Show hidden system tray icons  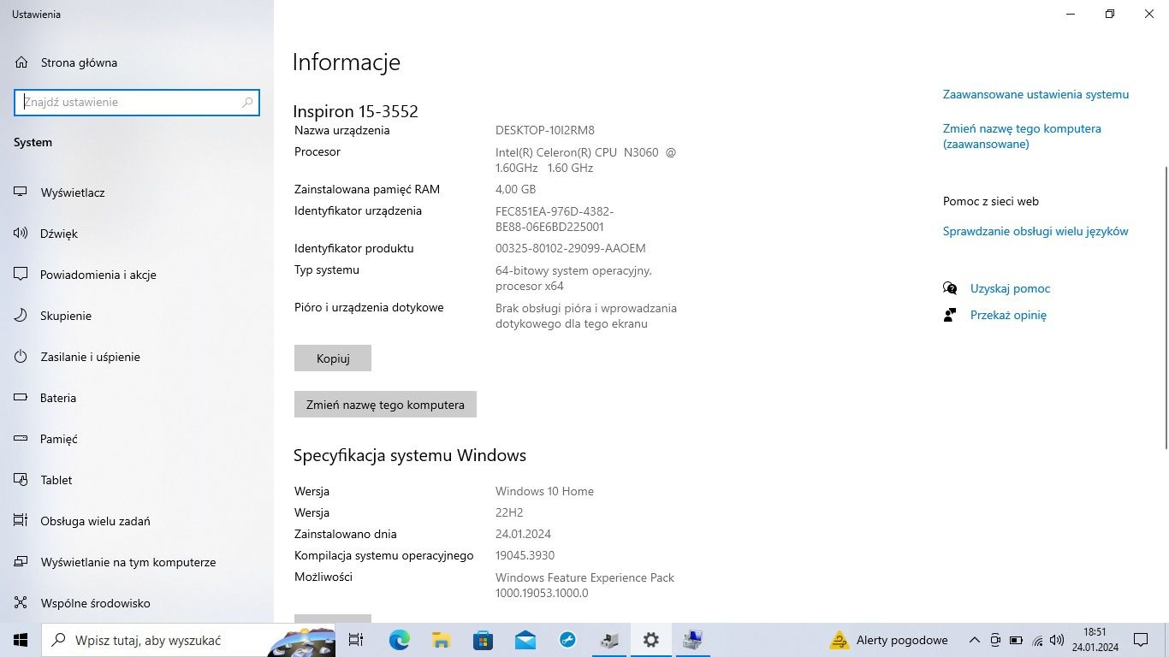(x=974, y=640)
